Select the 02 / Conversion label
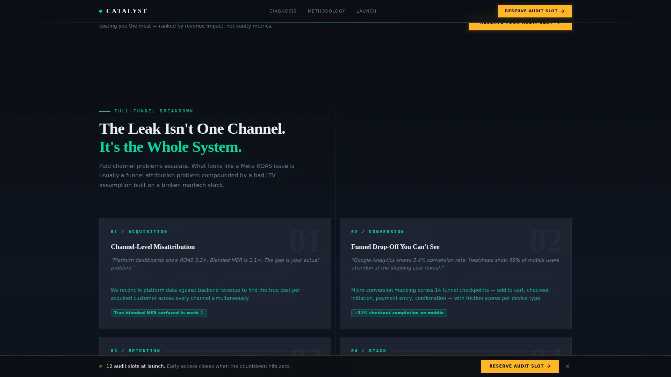 pyautogui.click(x=378, y=232)
